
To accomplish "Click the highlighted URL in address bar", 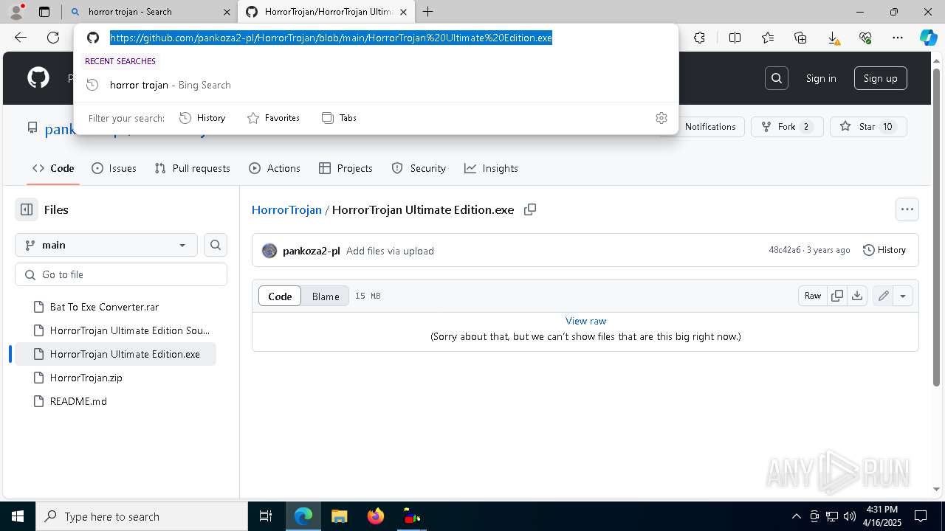I will point(331,38).
